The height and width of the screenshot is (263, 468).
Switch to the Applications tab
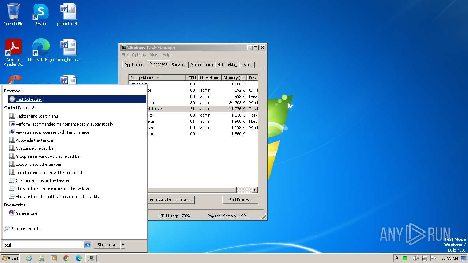pyautogui.click(x=135, y=65)
